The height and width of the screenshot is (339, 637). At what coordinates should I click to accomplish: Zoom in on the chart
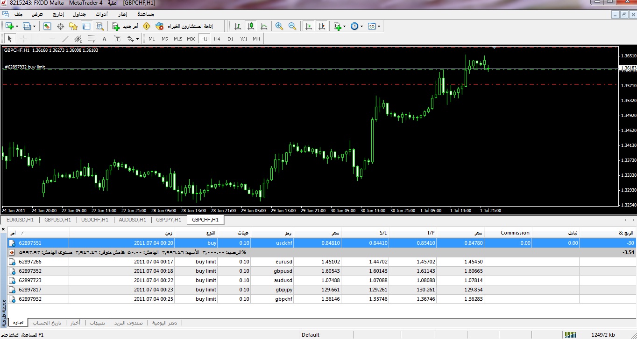(279, 27)
